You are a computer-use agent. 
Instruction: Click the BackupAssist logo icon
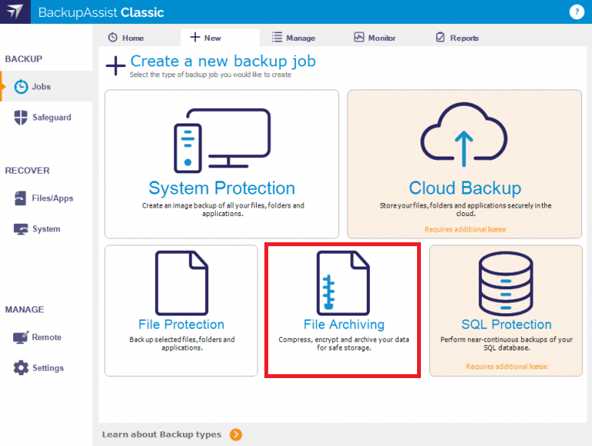click(x=15, y=12)
